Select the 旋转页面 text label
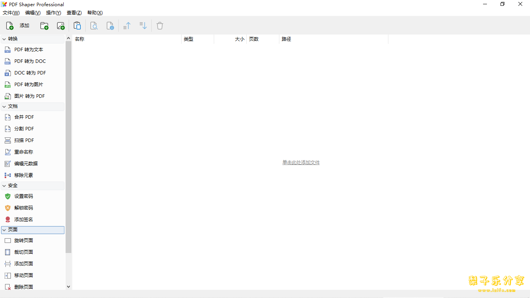 (x=24, y=241)
